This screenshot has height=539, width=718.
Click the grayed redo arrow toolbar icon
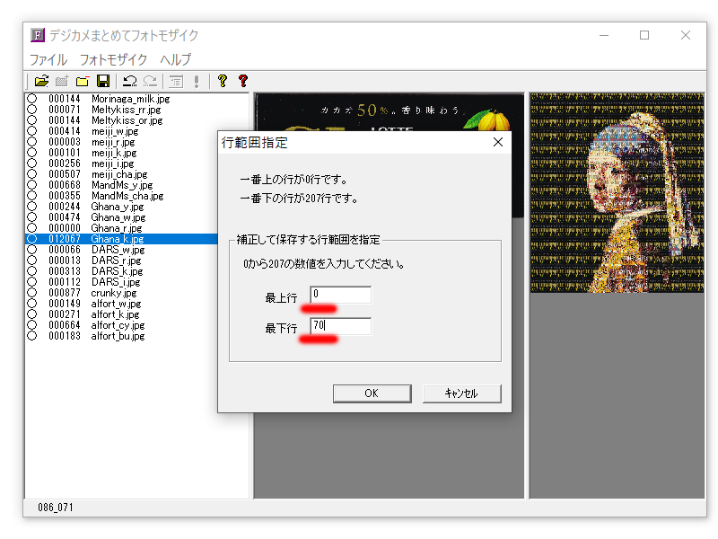click(x=150, y=81)
